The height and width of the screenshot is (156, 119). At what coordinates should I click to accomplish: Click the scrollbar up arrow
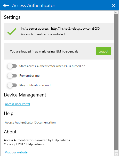tap(116, 12)
